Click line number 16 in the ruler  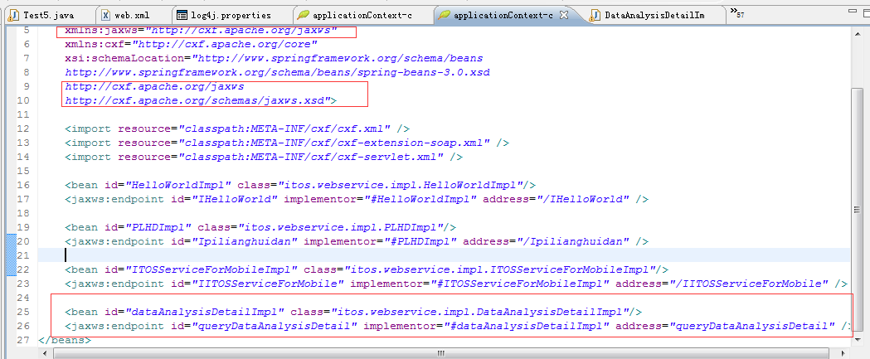[x=23, y=185]
